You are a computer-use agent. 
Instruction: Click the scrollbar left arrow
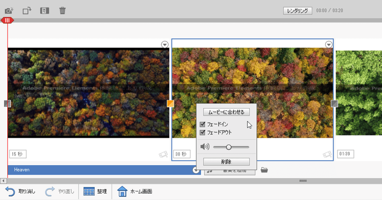point(3,181)
